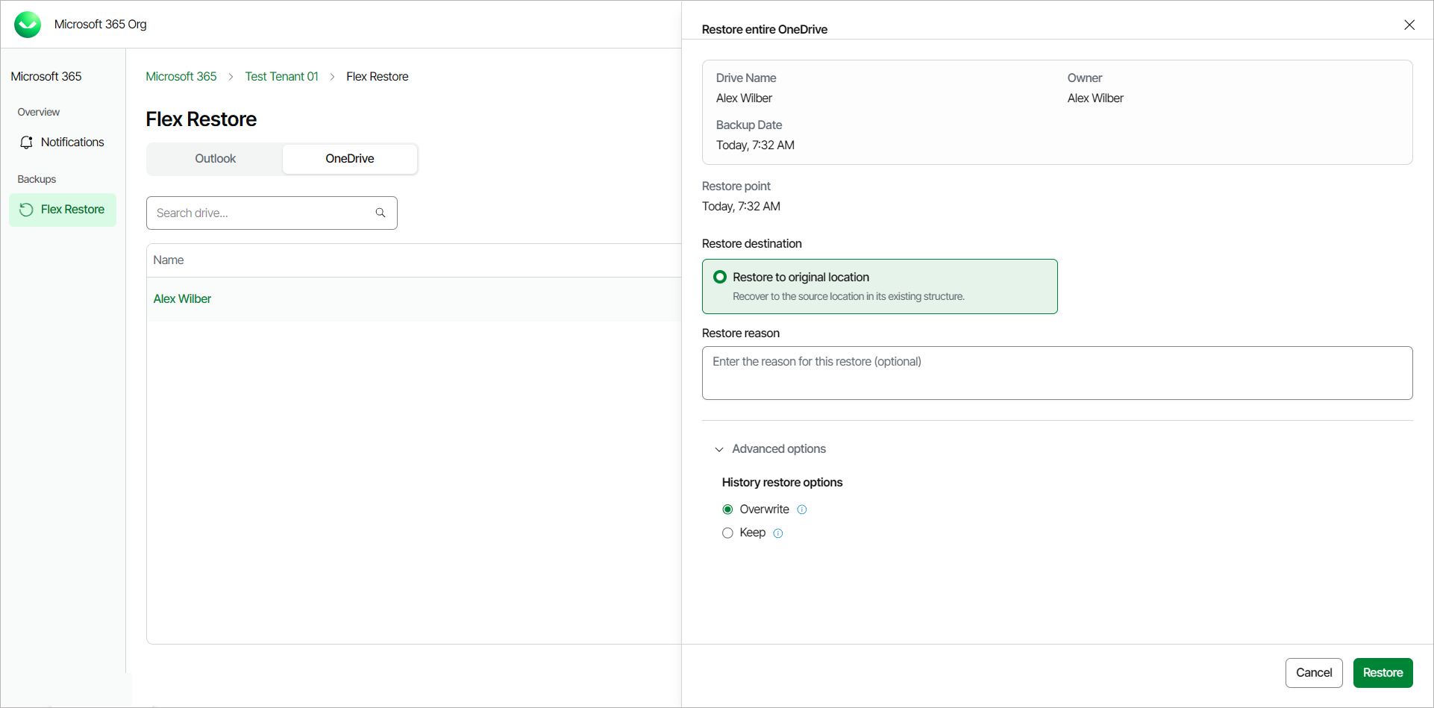
Task: Open the Keep info tooltip icon
Action: click(x=778, y=533)
